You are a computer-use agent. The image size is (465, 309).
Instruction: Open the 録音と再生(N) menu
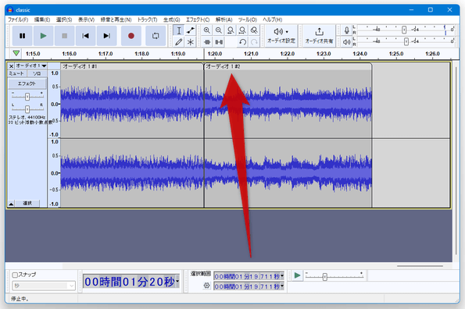(x=116, y=20)
